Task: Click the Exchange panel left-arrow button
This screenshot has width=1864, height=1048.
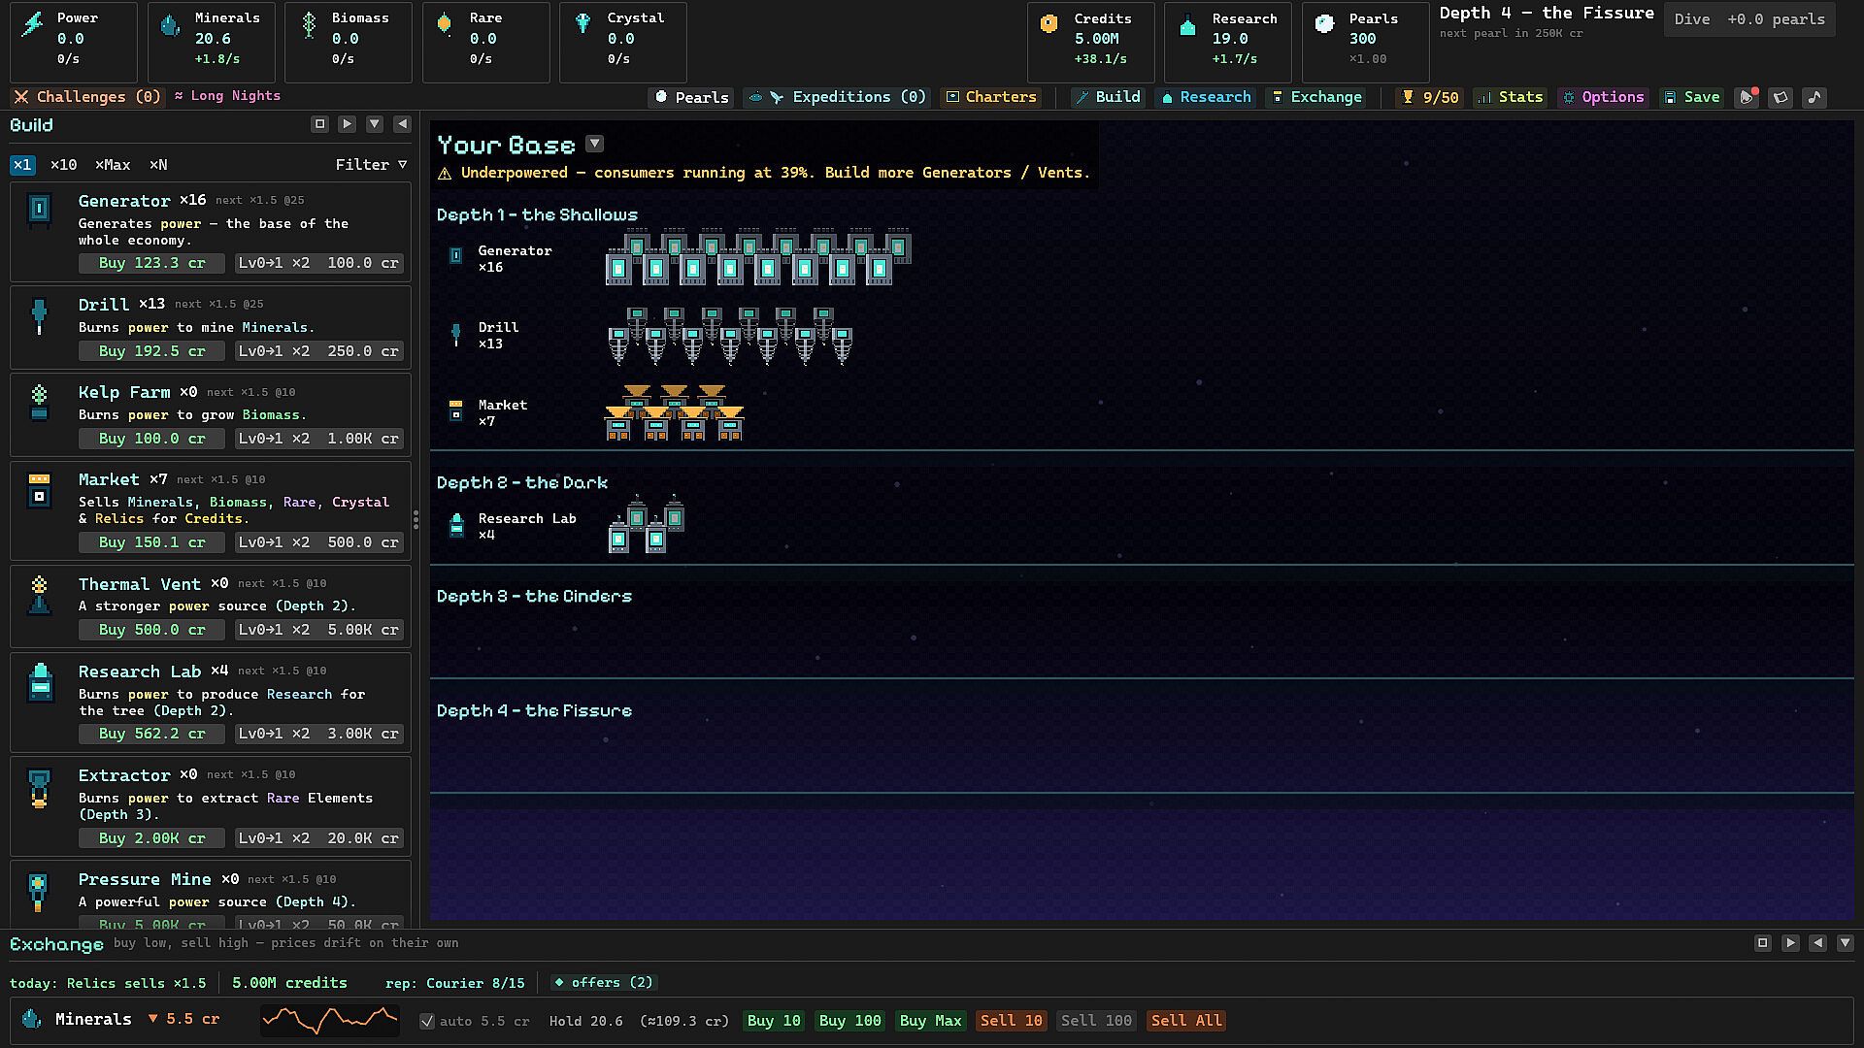Action: [1817, 943]
